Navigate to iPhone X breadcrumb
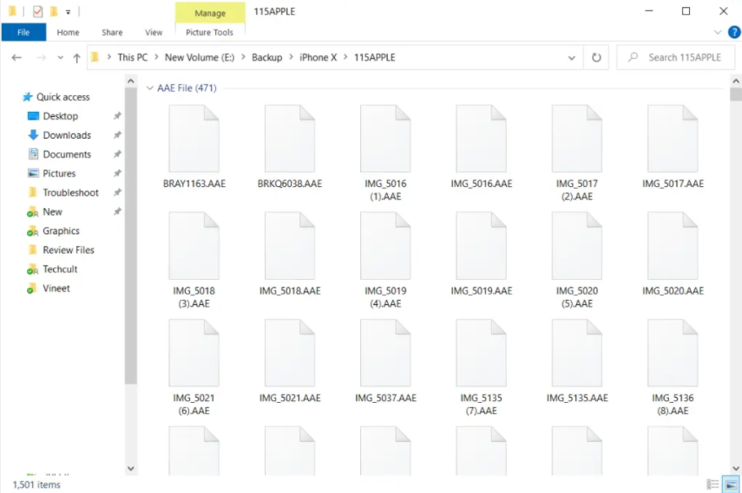The height and width of the screenshot is (493, 742). [x=318, y=57]
